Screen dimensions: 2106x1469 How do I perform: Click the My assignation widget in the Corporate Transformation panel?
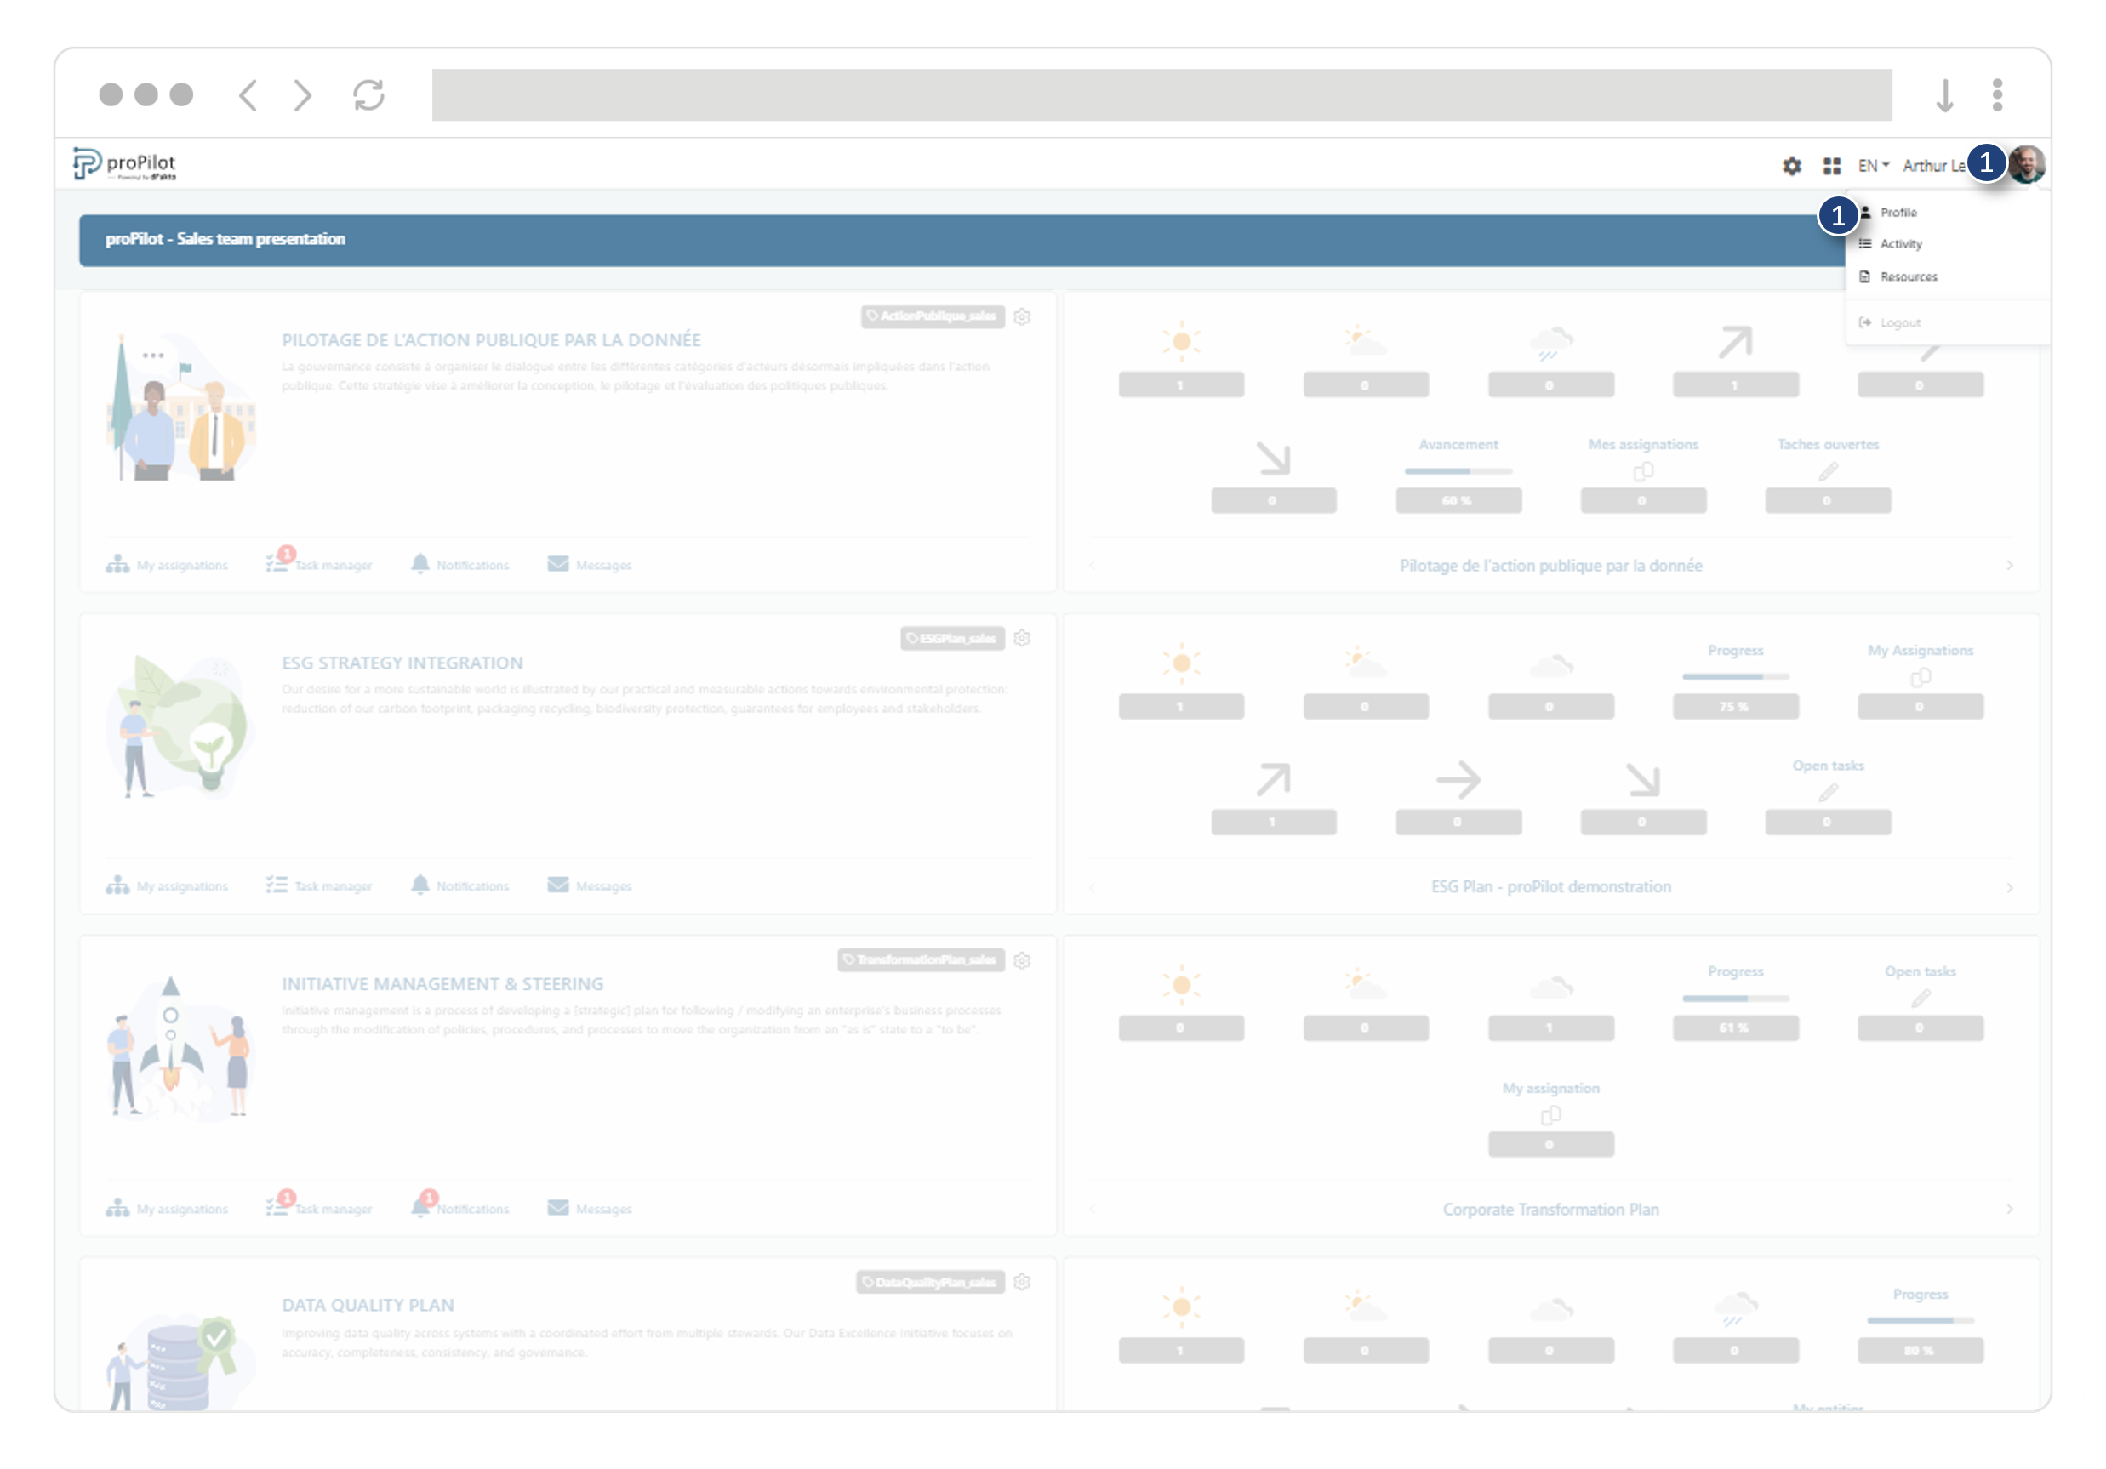[x=1550, y=1117]
